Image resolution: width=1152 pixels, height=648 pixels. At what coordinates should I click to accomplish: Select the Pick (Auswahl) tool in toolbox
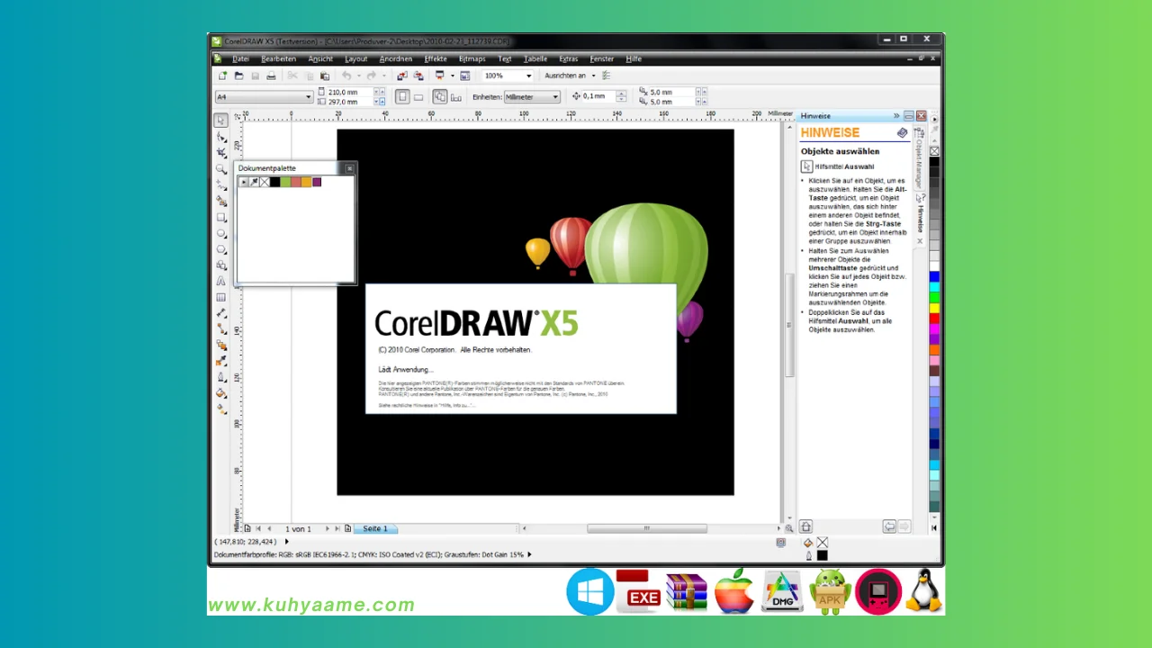(220, 121)
